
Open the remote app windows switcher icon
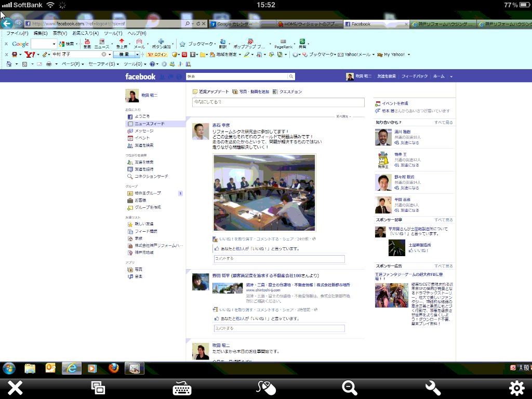click(98, 388)
